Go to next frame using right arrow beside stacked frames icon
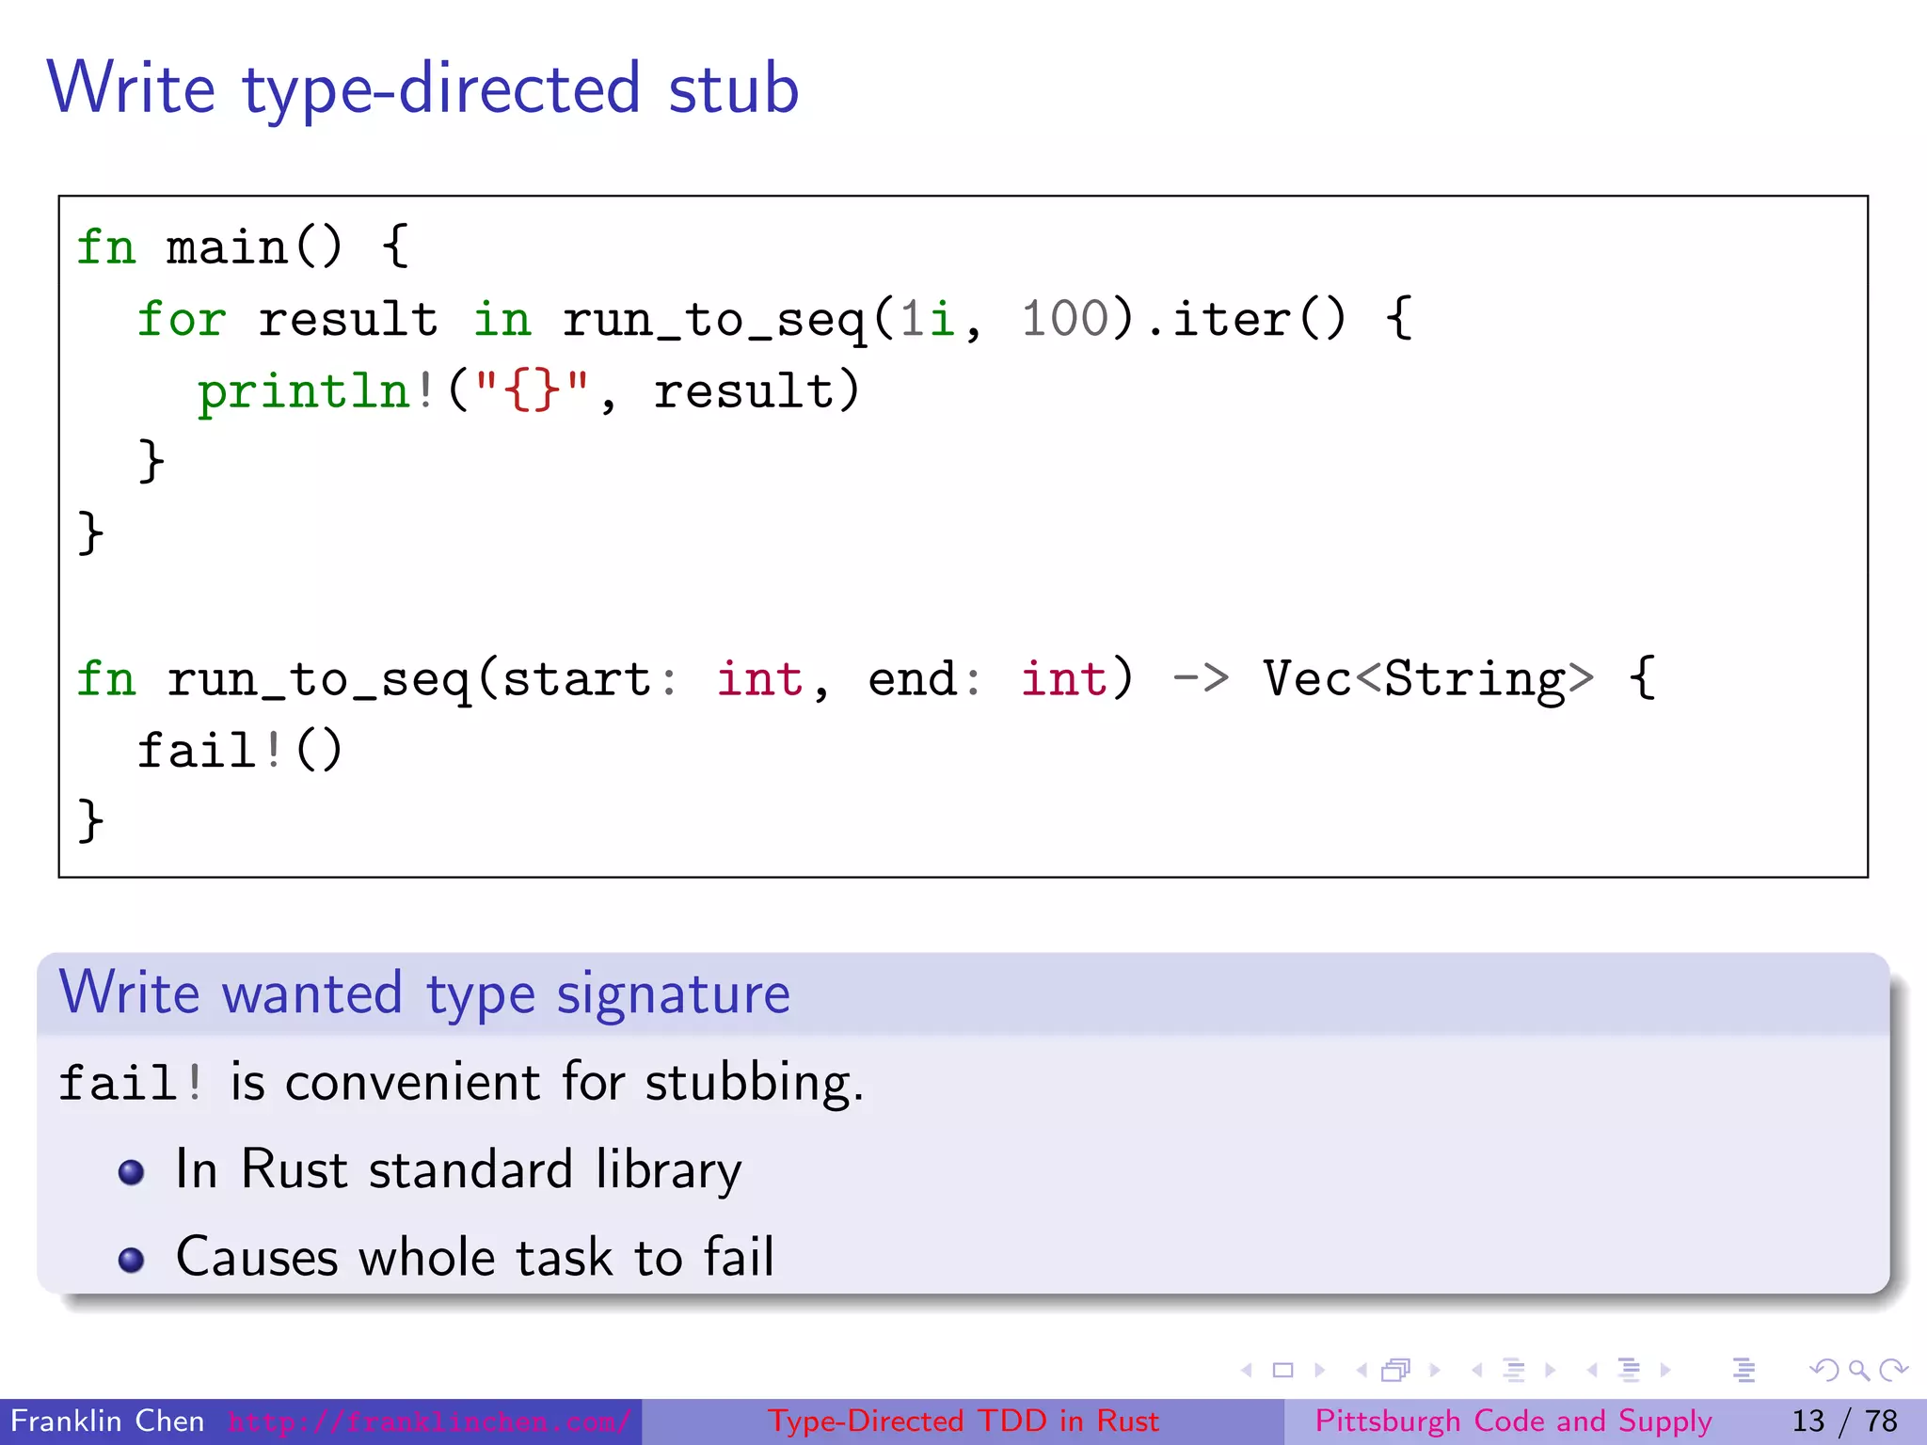1927x1445 pixels. coord(1435,1371)
